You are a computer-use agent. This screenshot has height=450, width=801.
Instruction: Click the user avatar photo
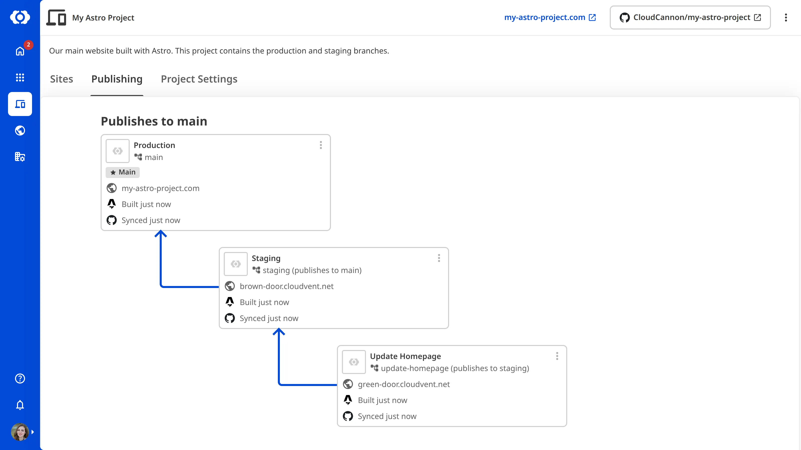[20, 432]
